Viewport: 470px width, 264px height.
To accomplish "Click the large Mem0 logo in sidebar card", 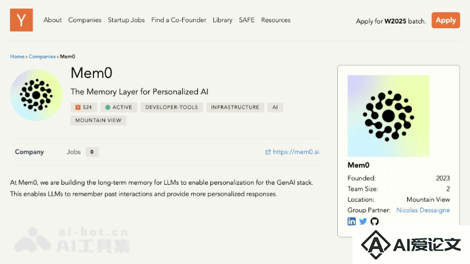I will click(x=388, y=116).
